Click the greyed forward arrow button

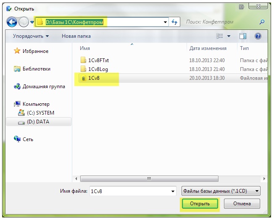(24, 22)
